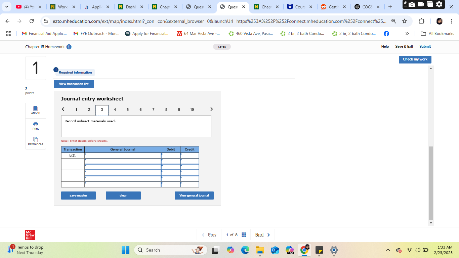459x258 pixels.
Task: Select journal entry tab 4
Action: tap(115, 110)
